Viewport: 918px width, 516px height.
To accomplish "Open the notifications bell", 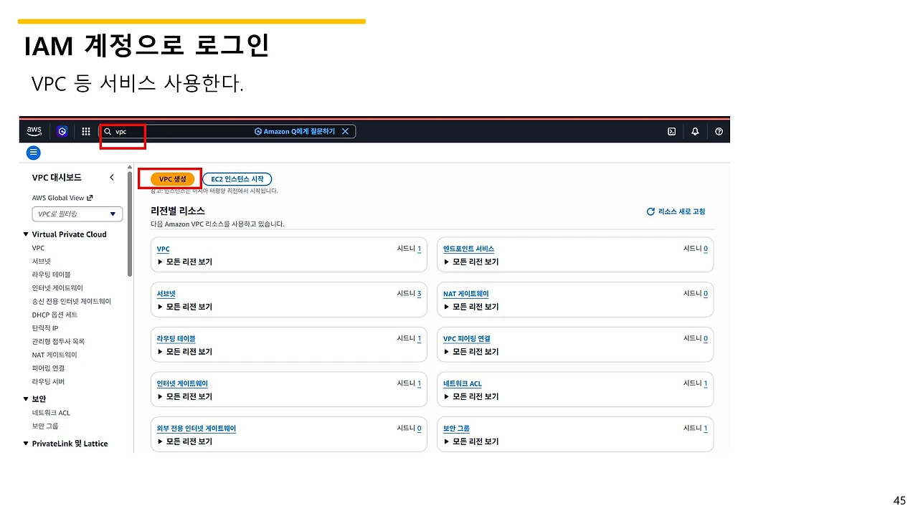I will click(695, 131).
